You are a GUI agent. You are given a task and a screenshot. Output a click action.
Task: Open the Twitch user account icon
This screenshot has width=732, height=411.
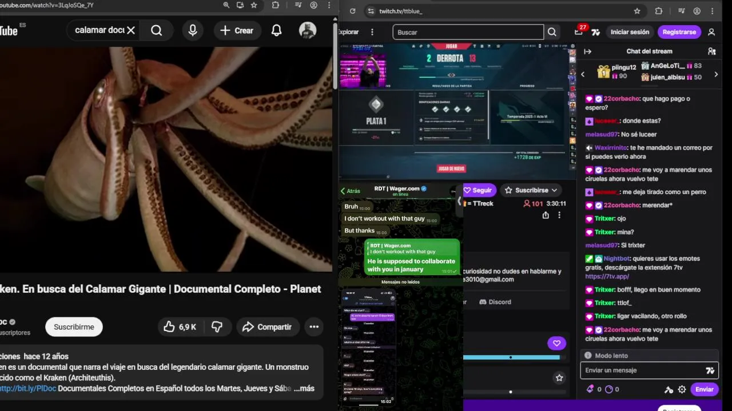tap(711, 32)
